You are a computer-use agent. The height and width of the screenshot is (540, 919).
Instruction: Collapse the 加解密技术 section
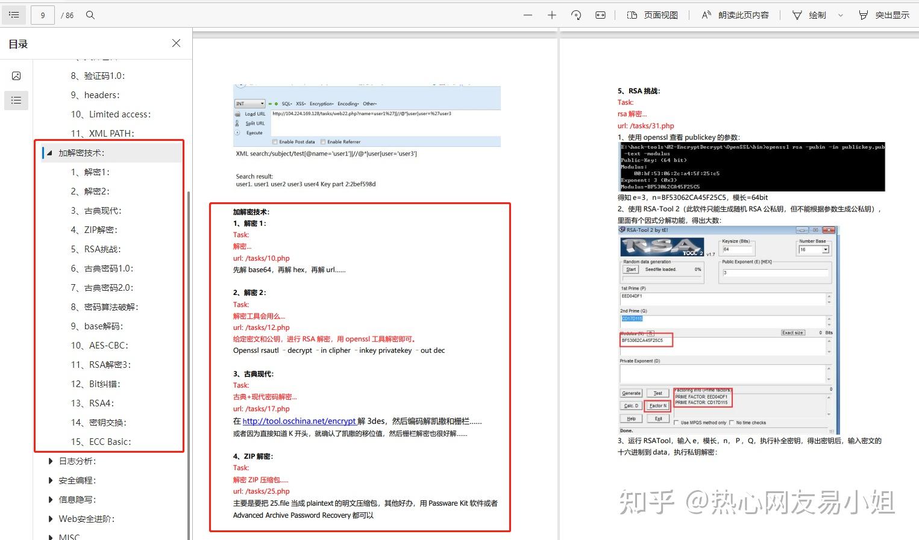coord(49,152)
